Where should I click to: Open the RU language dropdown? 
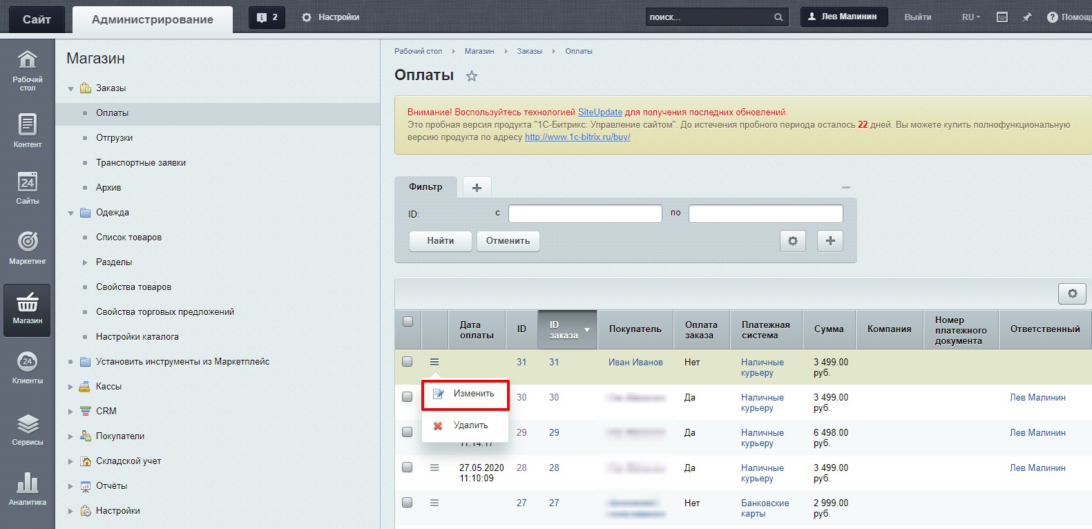point(970,17)
